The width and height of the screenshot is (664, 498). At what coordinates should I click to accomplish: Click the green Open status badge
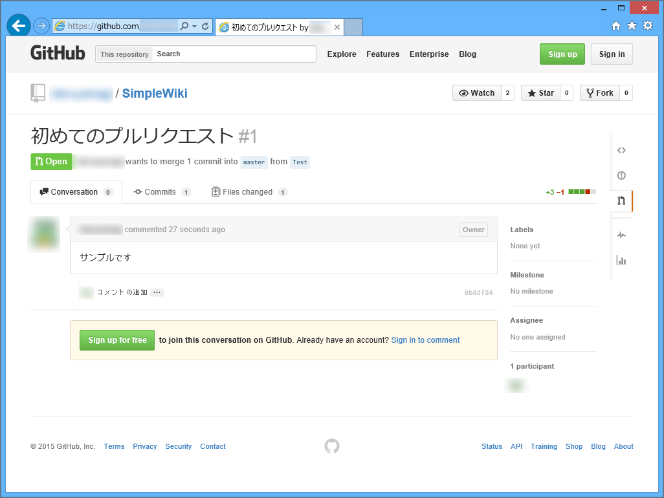(51, 162)
